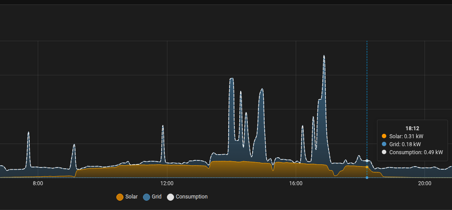Viewport: 452px width, 210px height.
Task: Click the orange Solar point on the cursor line
Action: 367,167
